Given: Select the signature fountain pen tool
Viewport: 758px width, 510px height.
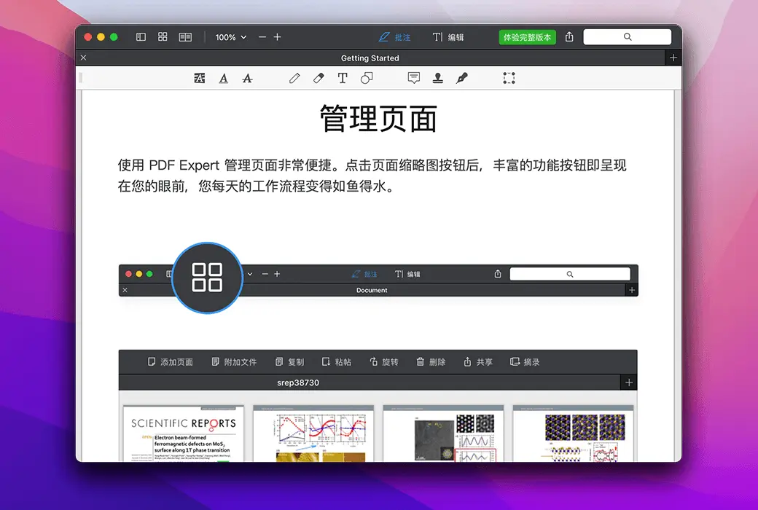Looking at the screenshot, I should coord(461,78).
